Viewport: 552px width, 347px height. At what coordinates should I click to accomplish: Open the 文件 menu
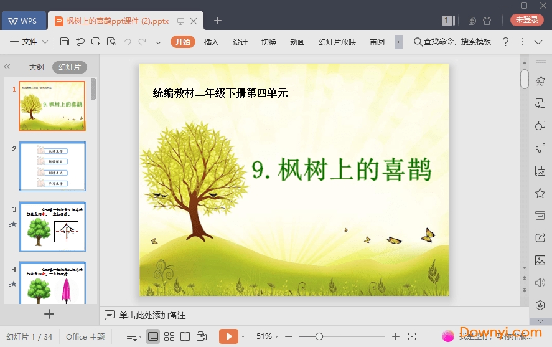[x=30, y=42]
